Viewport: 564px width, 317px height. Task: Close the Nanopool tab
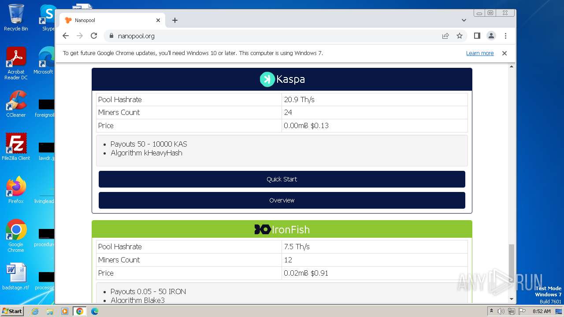[x=158, y=20]
